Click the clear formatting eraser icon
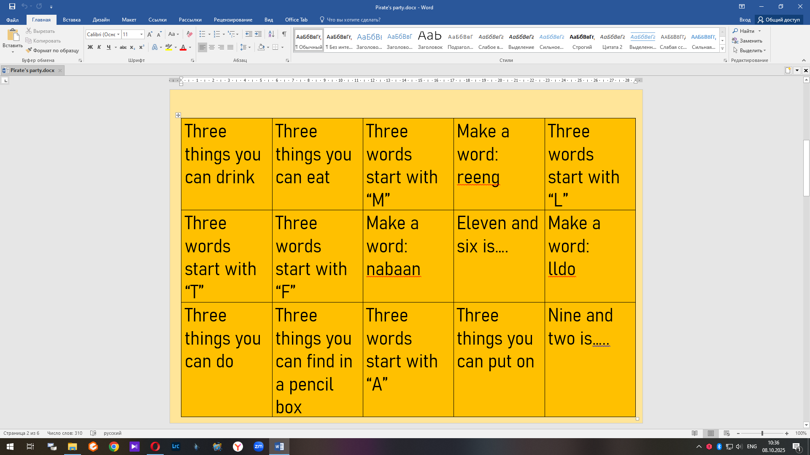Screen dimensions: 810x455 pyautogui.click(x=189, y=34)
